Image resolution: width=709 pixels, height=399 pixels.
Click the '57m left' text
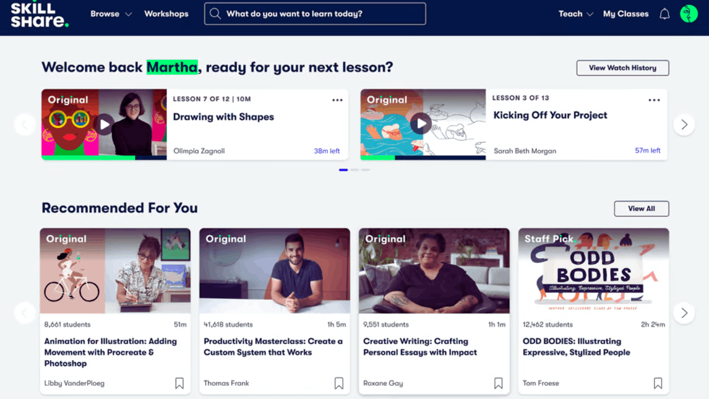(648, 151)
